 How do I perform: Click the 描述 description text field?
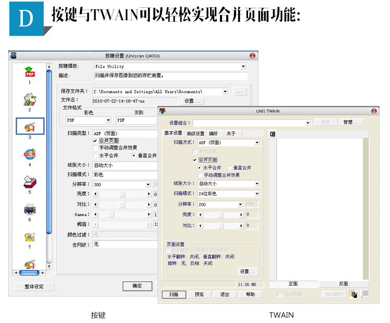click(169, 76)
